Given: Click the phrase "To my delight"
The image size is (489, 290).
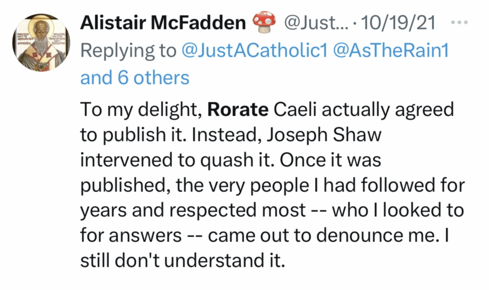Looking at the screenshot, I should [x=138, y=110].
